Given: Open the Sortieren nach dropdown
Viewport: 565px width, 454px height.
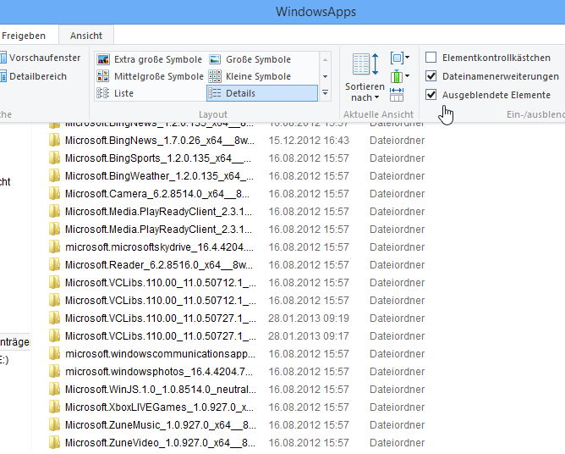Looking at the screenshot, I should point(365,78).
